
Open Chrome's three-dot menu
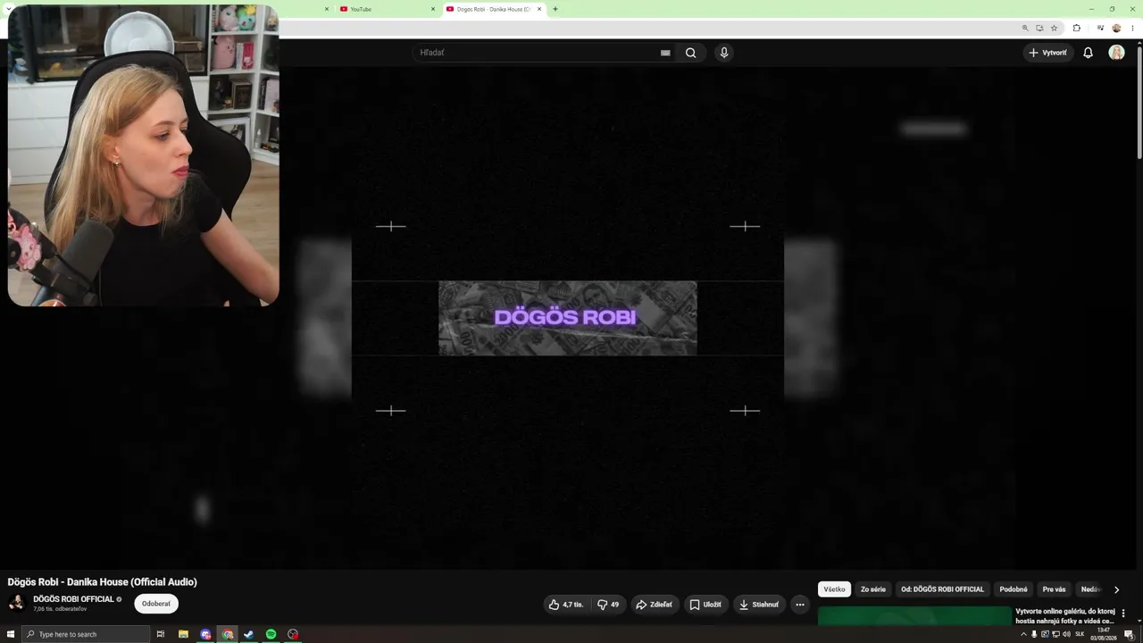(1132, 28)
